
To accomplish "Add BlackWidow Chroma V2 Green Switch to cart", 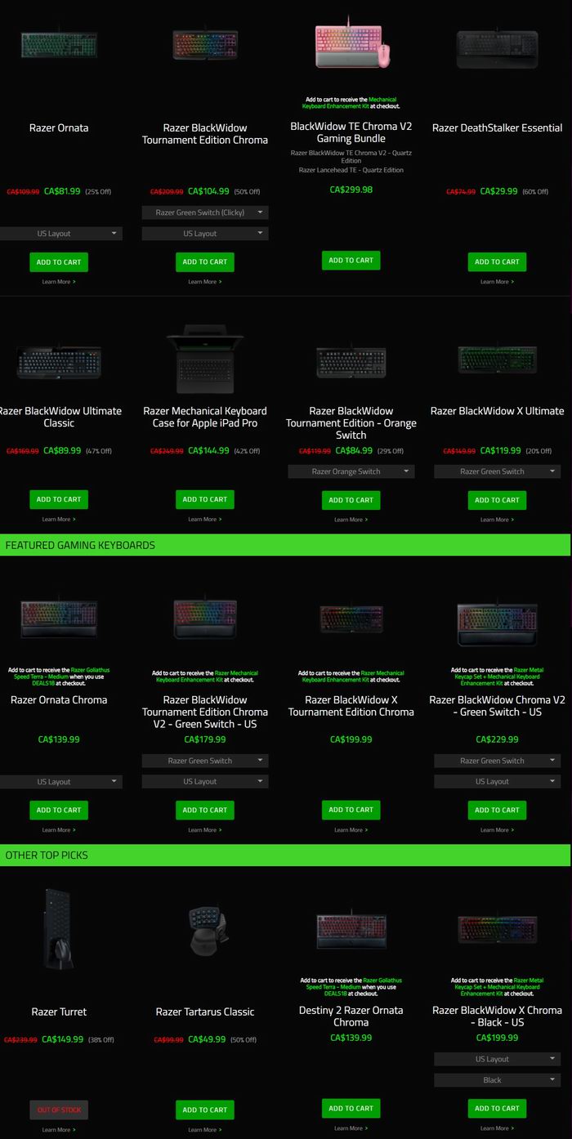I will point(497,811).
